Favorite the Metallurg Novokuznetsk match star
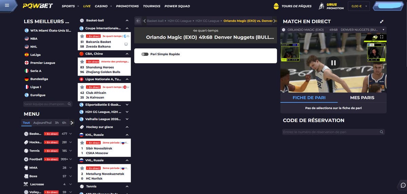The width and height of the screenshot is (407, 194). click(x=82, y=168)
